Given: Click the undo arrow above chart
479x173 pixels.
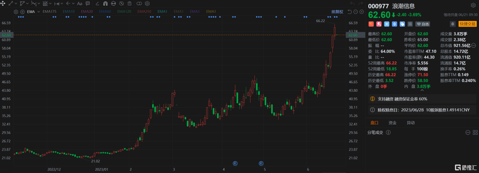Looking at the screenshot, I should [x=352, y=4].
